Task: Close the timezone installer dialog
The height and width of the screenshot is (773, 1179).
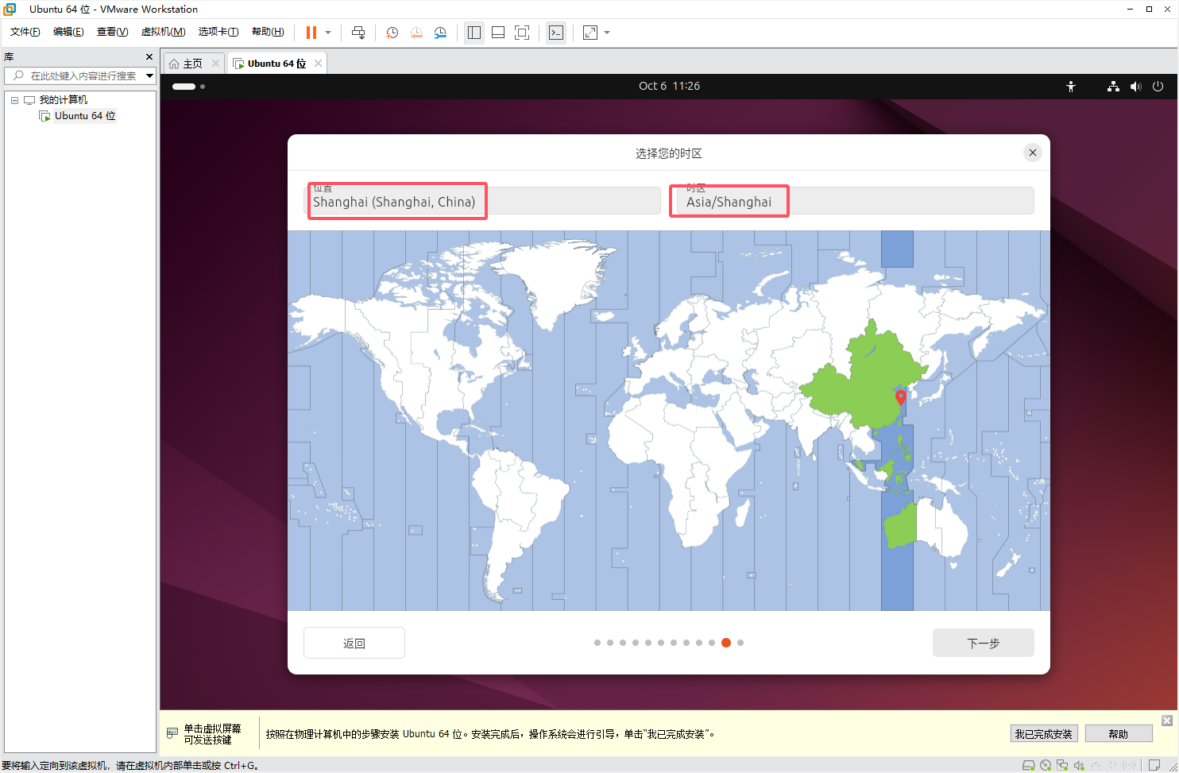Action: [x=1032, y=153]
